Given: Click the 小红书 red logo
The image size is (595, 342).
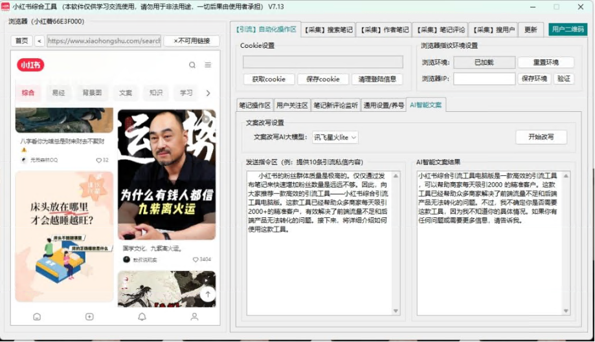Looking at the screenshot, I should coord(30,65).
